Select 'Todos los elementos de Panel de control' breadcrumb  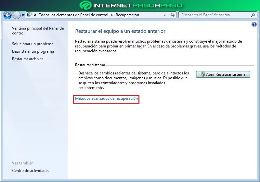point(73,15)
